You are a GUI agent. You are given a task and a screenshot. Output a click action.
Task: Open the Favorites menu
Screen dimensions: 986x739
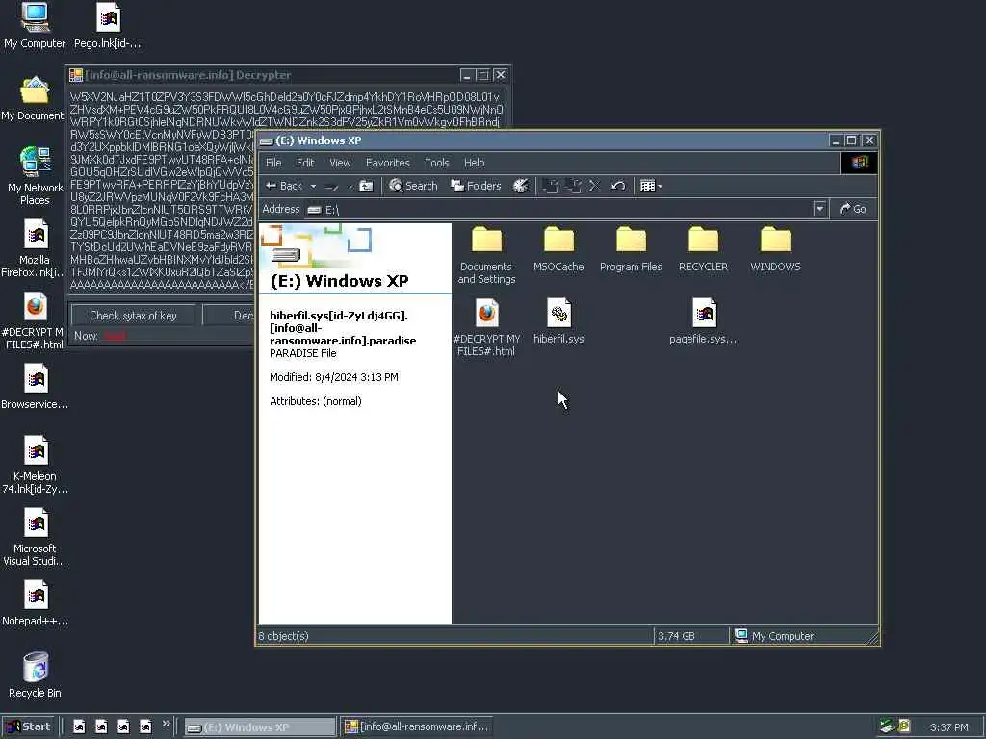tap(387, 163)
